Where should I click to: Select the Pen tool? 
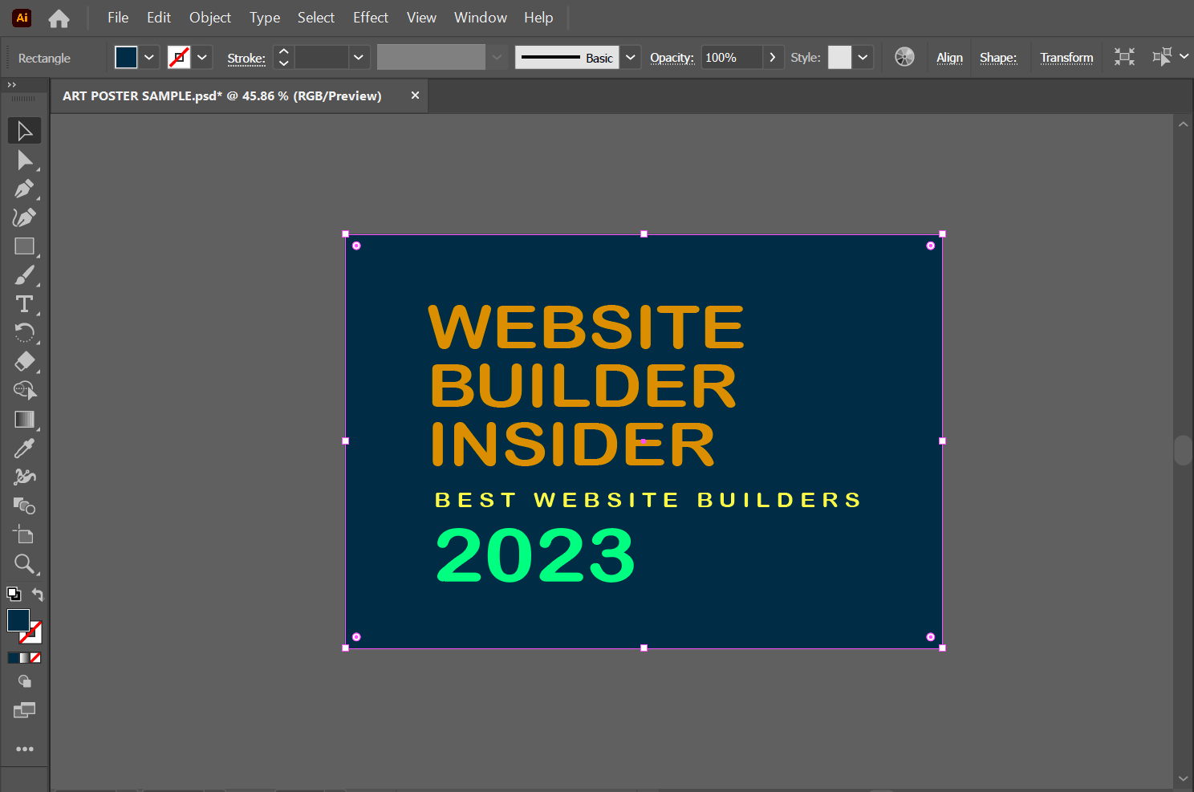pyautogui.click(x=24, y=189)
